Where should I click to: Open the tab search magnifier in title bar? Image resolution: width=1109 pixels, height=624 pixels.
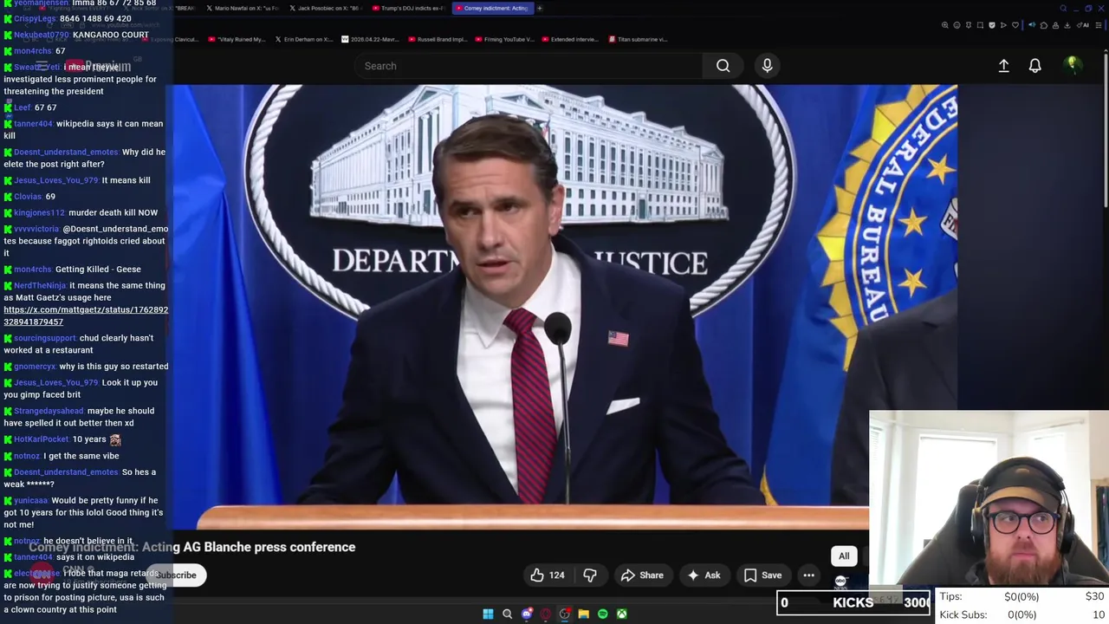click(x=1063, y=9)
